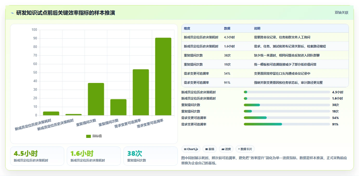Toggle the 指标值 legend swatch
This screenshot has width=359, height=176.
tap(88, 136)
